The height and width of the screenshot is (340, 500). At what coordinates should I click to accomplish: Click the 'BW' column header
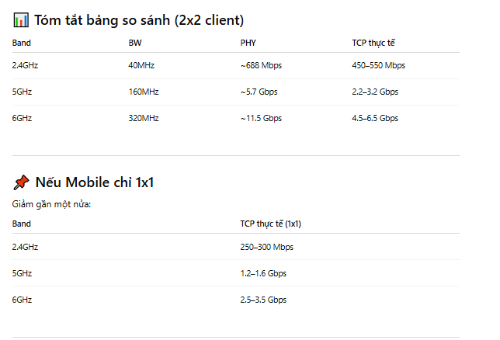pyautogui.click(x=135, y=43)
